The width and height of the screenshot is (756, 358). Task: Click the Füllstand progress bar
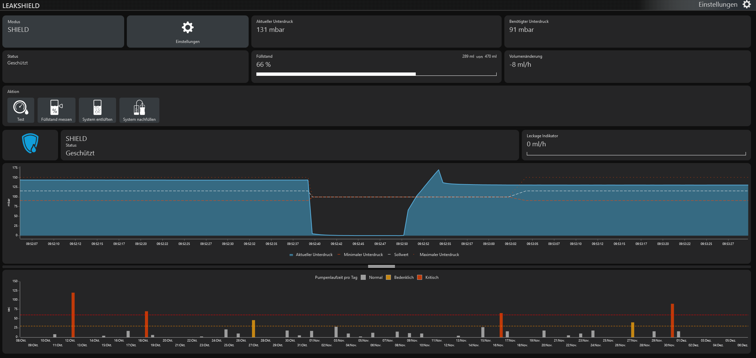[376, 74]
